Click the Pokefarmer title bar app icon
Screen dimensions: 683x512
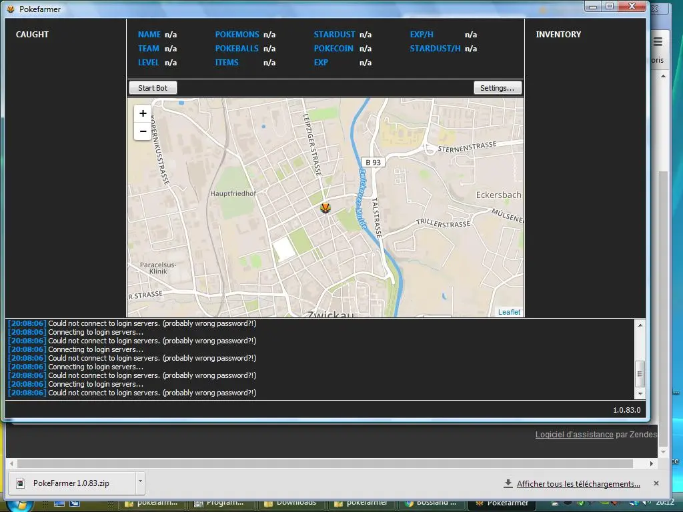[11, 9]
